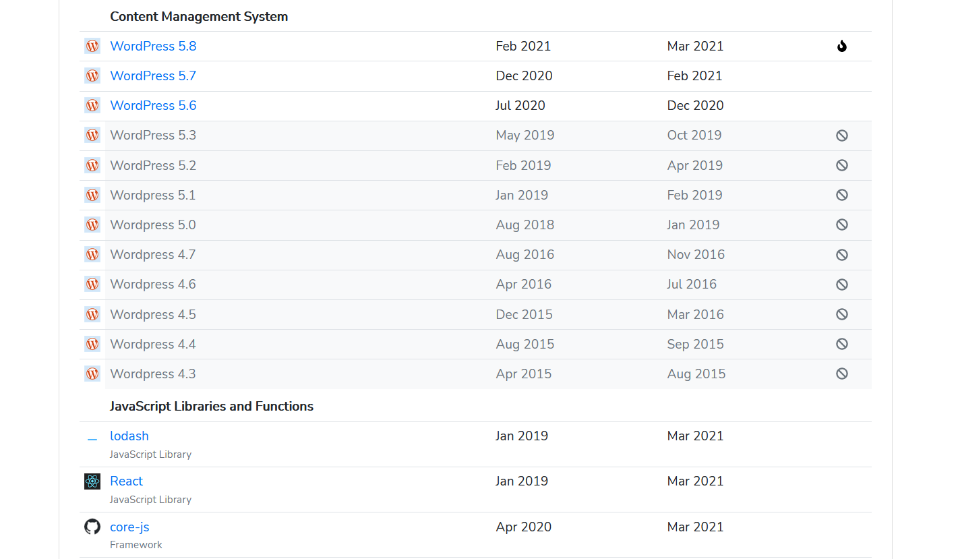Click the no-longer-detected icon for Wordpress 5.0
The image size is (958, 559).
tap(841, 225)
